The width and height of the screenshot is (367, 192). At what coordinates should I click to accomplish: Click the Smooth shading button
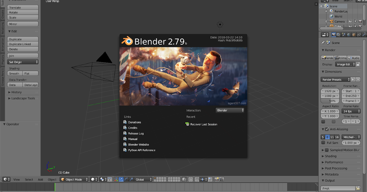(x=14, y=73)
